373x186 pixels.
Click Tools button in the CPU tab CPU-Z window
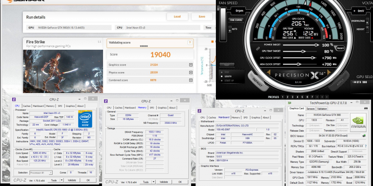(54, 180)
